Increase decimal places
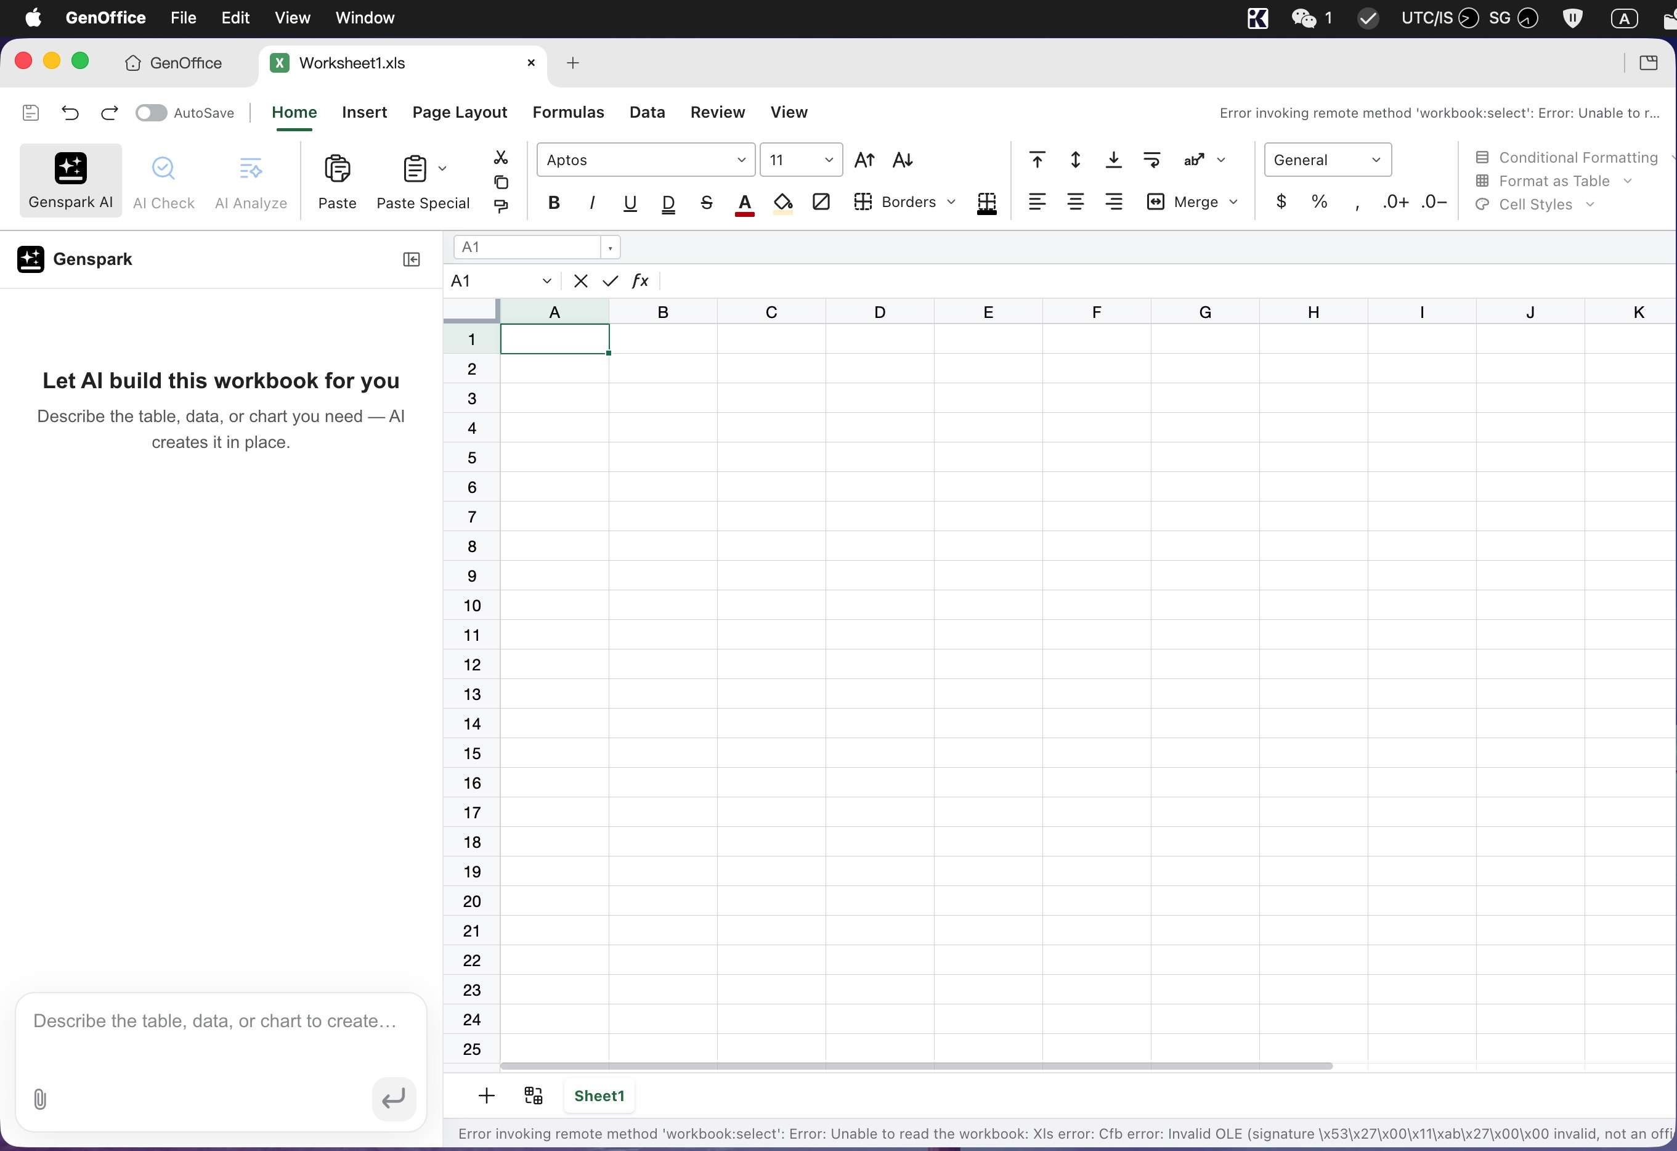Viewport: 1677px width, 1151px height. (1395, 202)
